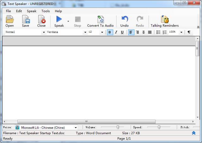Expand the Speak button dropdown arrow

tap(68, 21)
